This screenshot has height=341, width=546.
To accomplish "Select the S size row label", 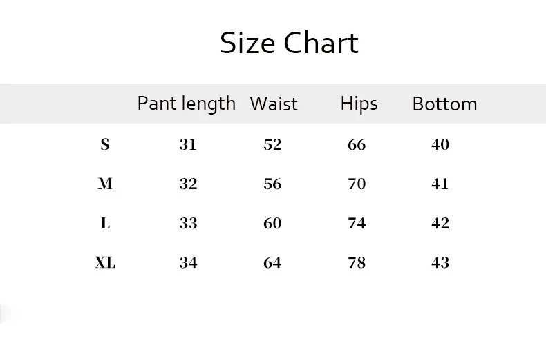I will click(x=105, y=144).
